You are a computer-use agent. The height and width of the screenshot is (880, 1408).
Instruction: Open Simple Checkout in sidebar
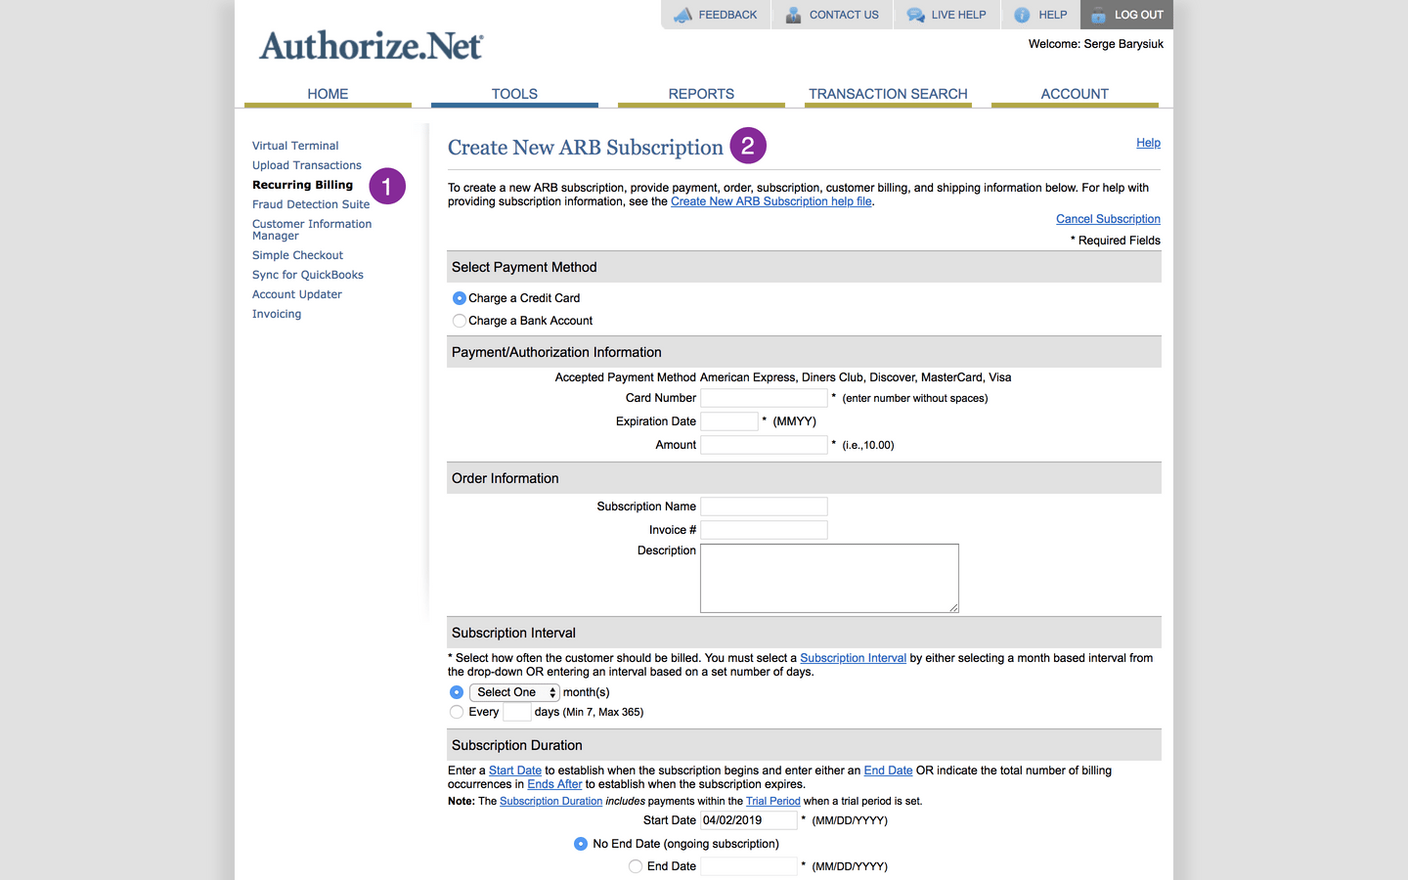point(297,255)
